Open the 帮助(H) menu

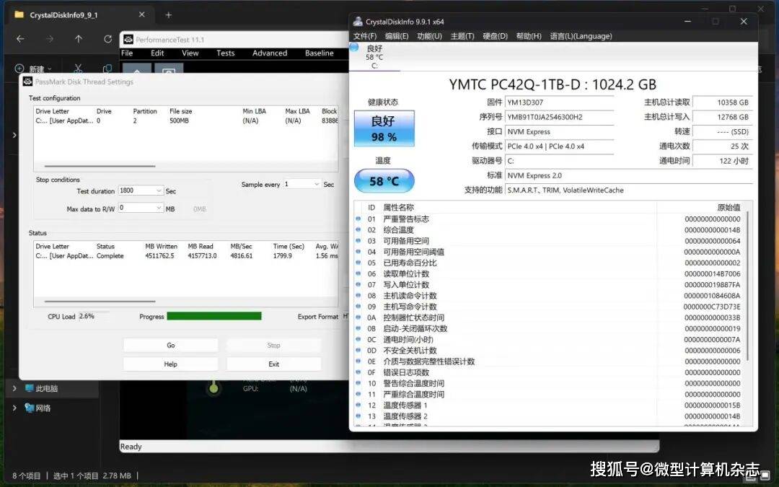pos(529,36)
